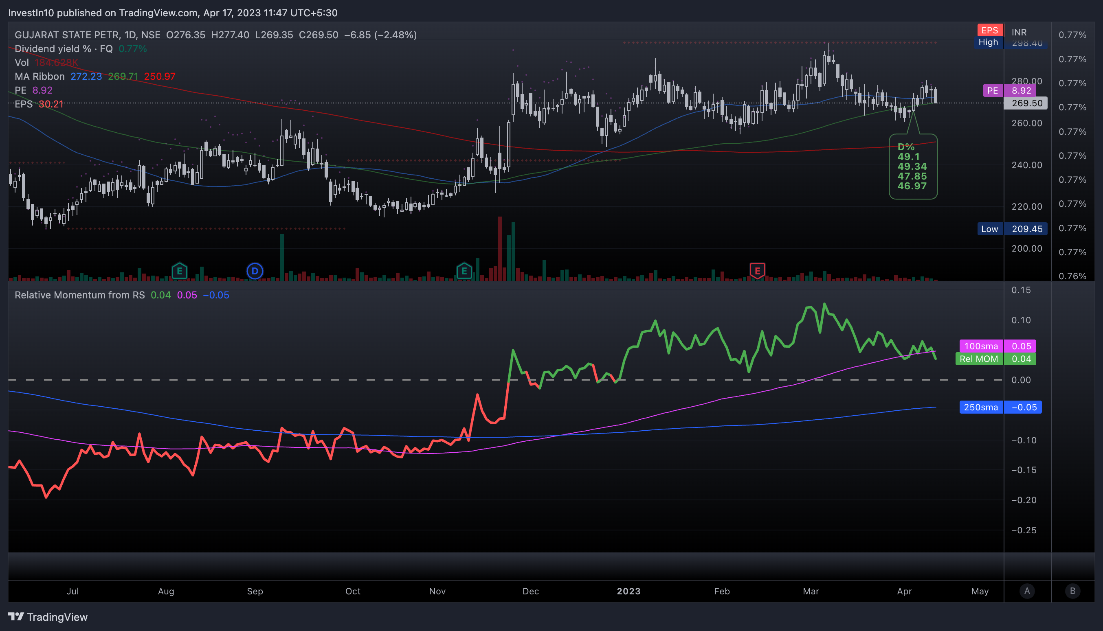Click the purple PE 8.92 axis label
The height and width of the screenshot is (631, 1103).
[x=1009, y=90]
